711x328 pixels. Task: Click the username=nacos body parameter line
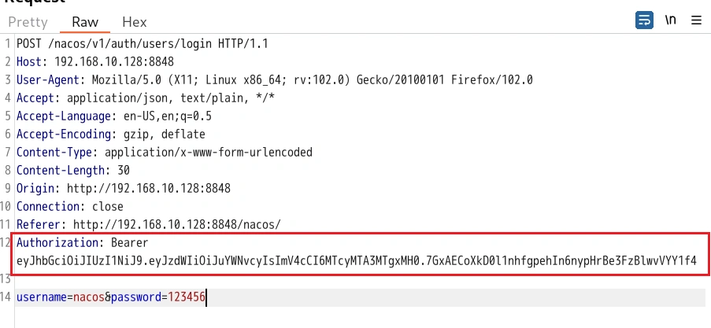tap(110, 297)
